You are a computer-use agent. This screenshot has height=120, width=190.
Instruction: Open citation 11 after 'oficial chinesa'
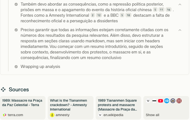pyautogui.click(x=161, y=10)
